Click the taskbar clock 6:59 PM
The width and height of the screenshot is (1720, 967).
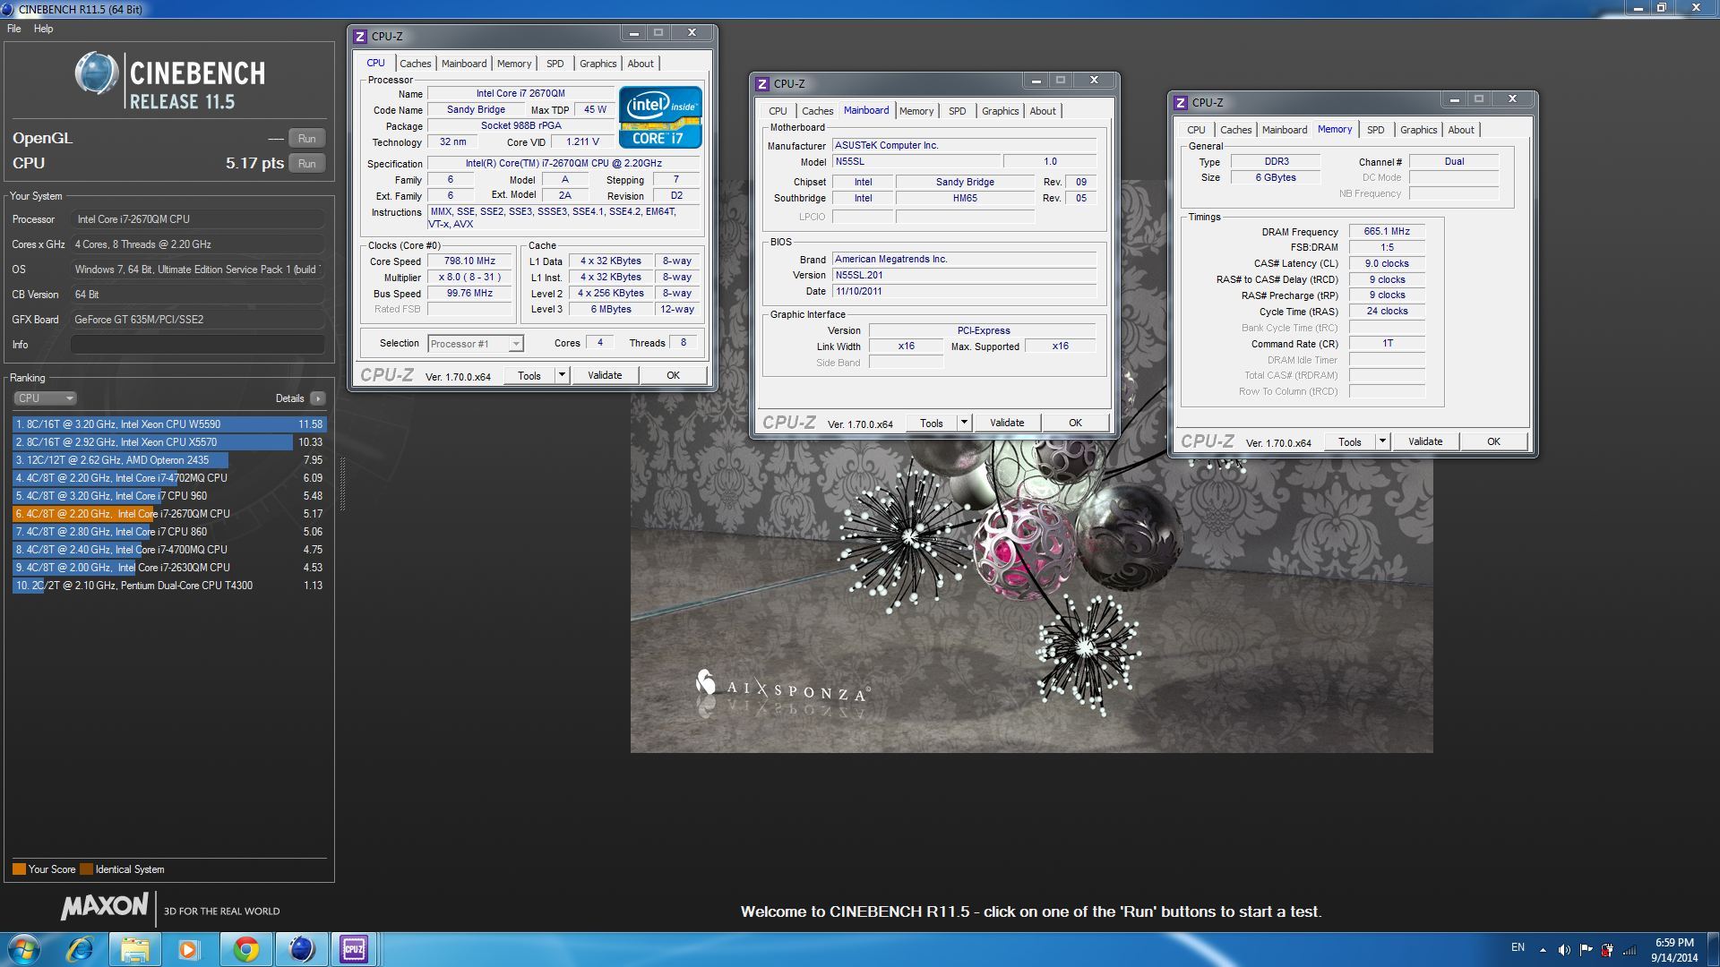(x=1674, y=943)
